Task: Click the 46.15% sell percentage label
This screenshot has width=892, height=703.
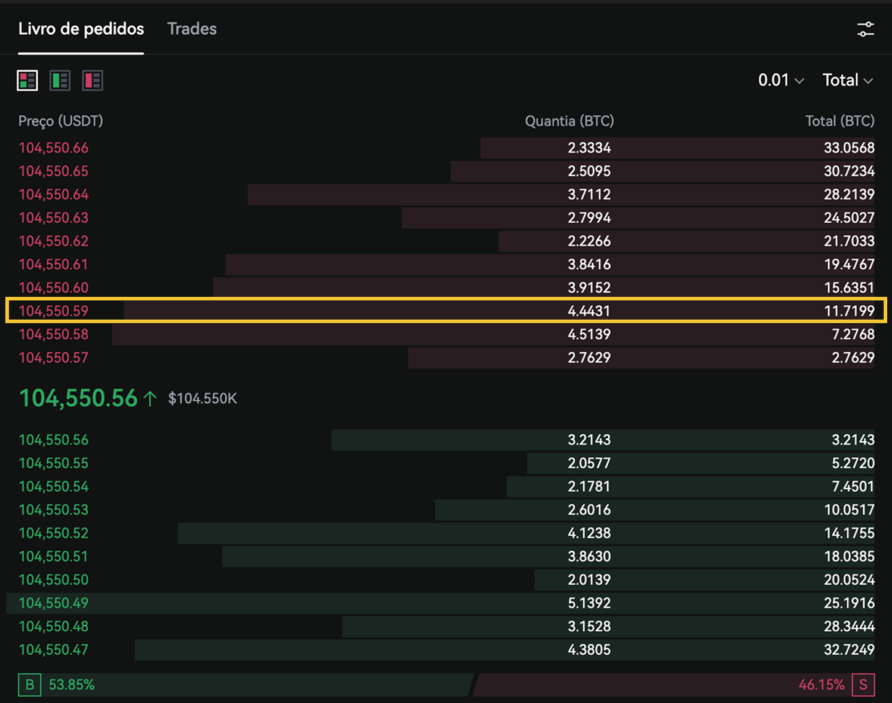Action: [x=821, y=684]
